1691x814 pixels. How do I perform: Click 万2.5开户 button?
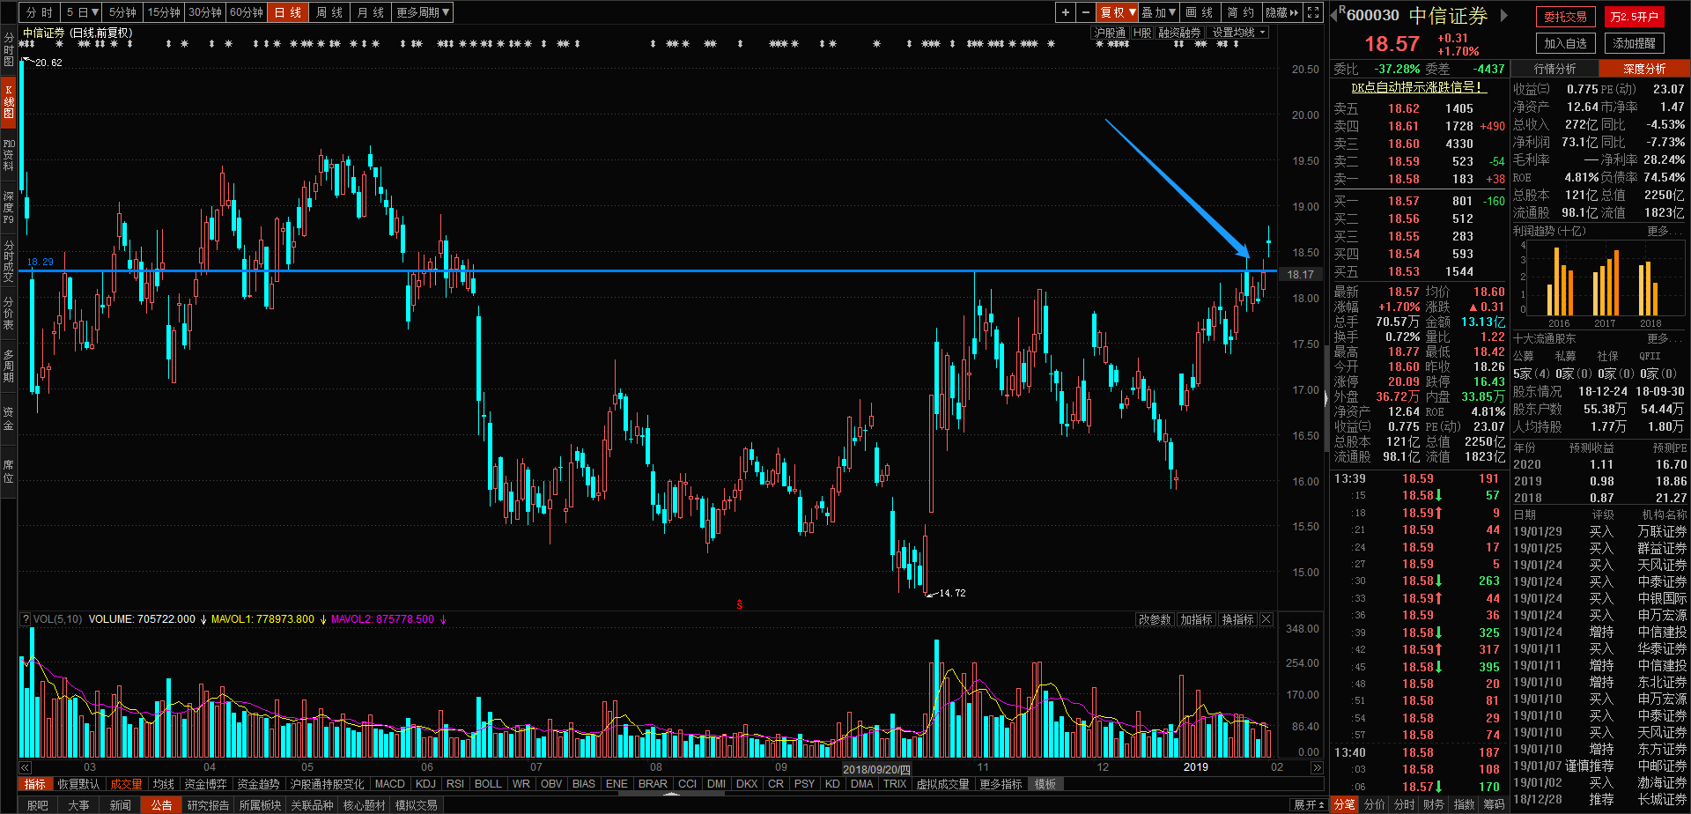[1635, 17]
